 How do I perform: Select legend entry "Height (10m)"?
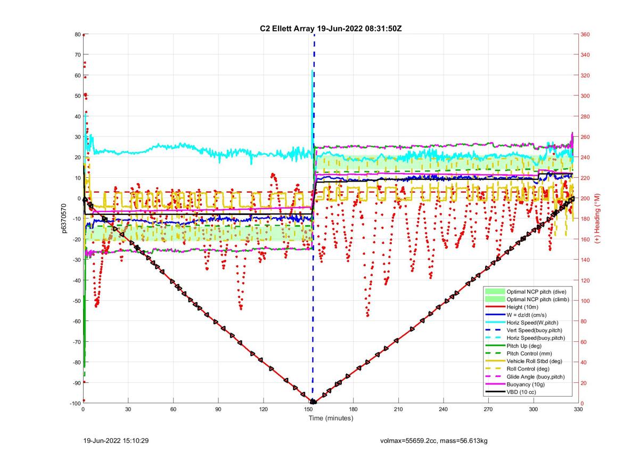pos(523,307)
